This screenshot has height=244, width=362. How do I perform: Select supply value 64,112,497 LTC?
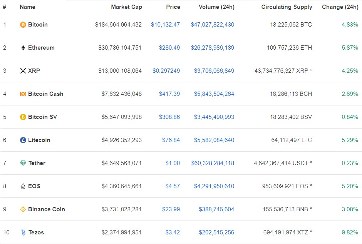click(x=292, y=140)
